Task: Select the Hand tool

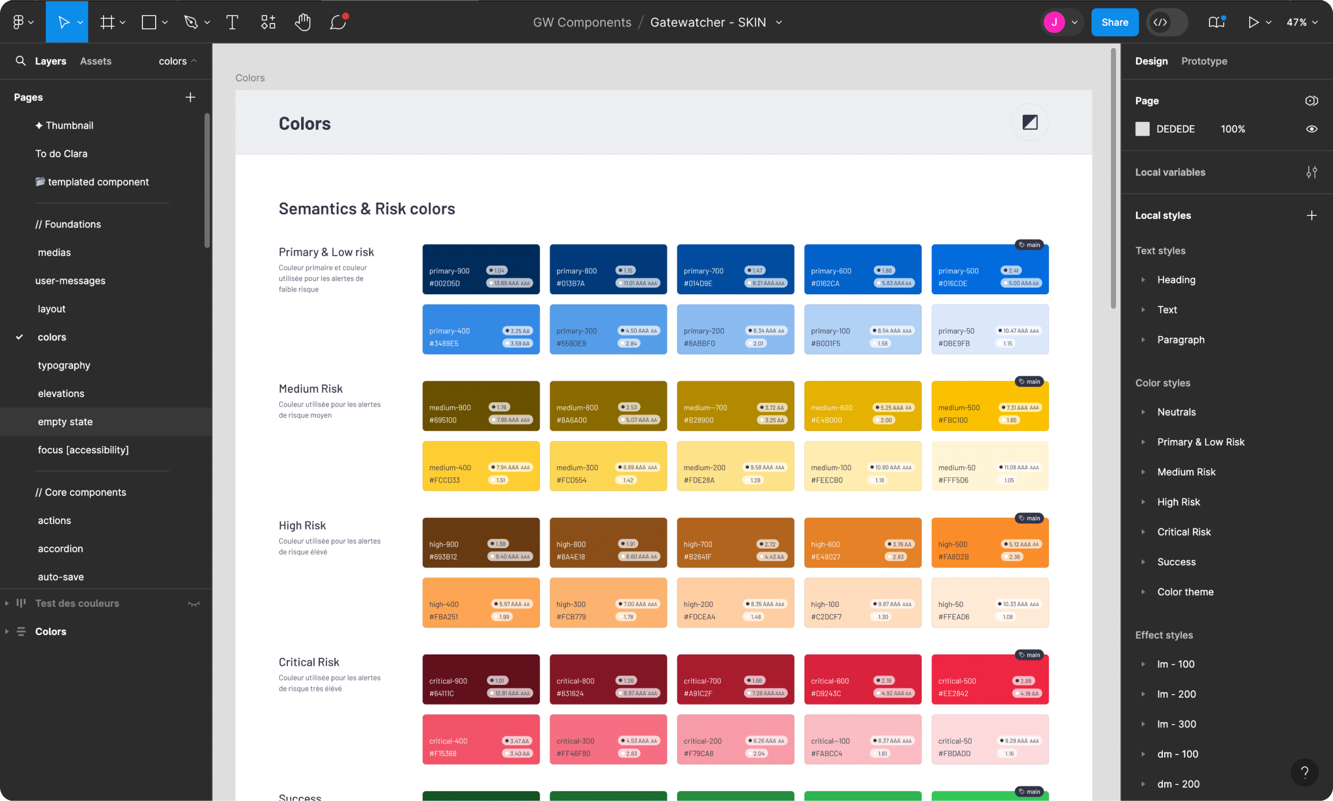Action: coord(303,22)
